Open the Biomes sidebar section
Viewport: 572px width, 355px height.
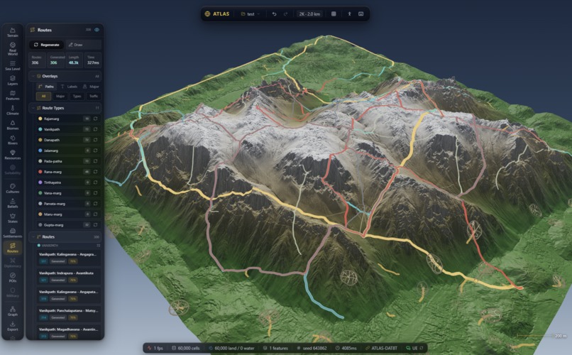(12, 125)
